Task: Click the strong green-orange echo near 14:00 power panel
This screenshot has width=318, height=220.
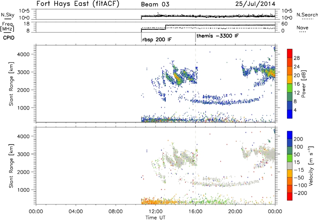Action: click(178, 78)
